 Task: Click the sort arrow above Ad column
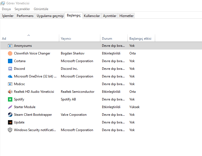(x=29, y=35)
